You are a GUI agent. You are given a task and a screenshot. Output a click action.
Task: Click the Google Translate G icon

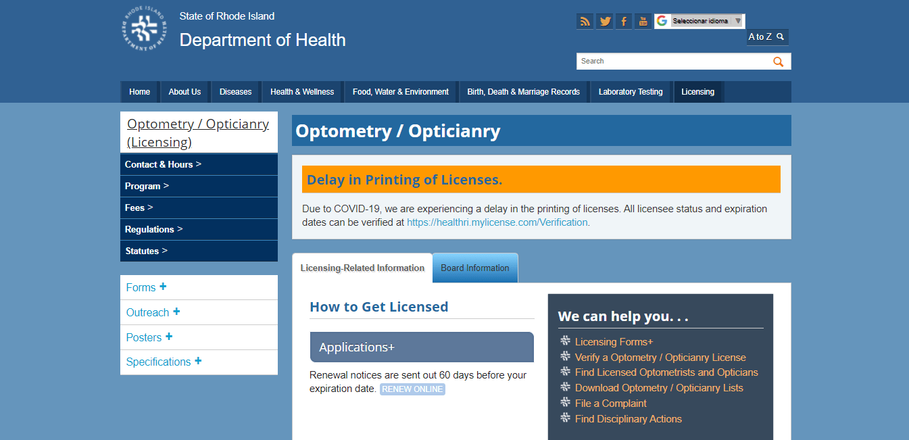tap(662, 20)
